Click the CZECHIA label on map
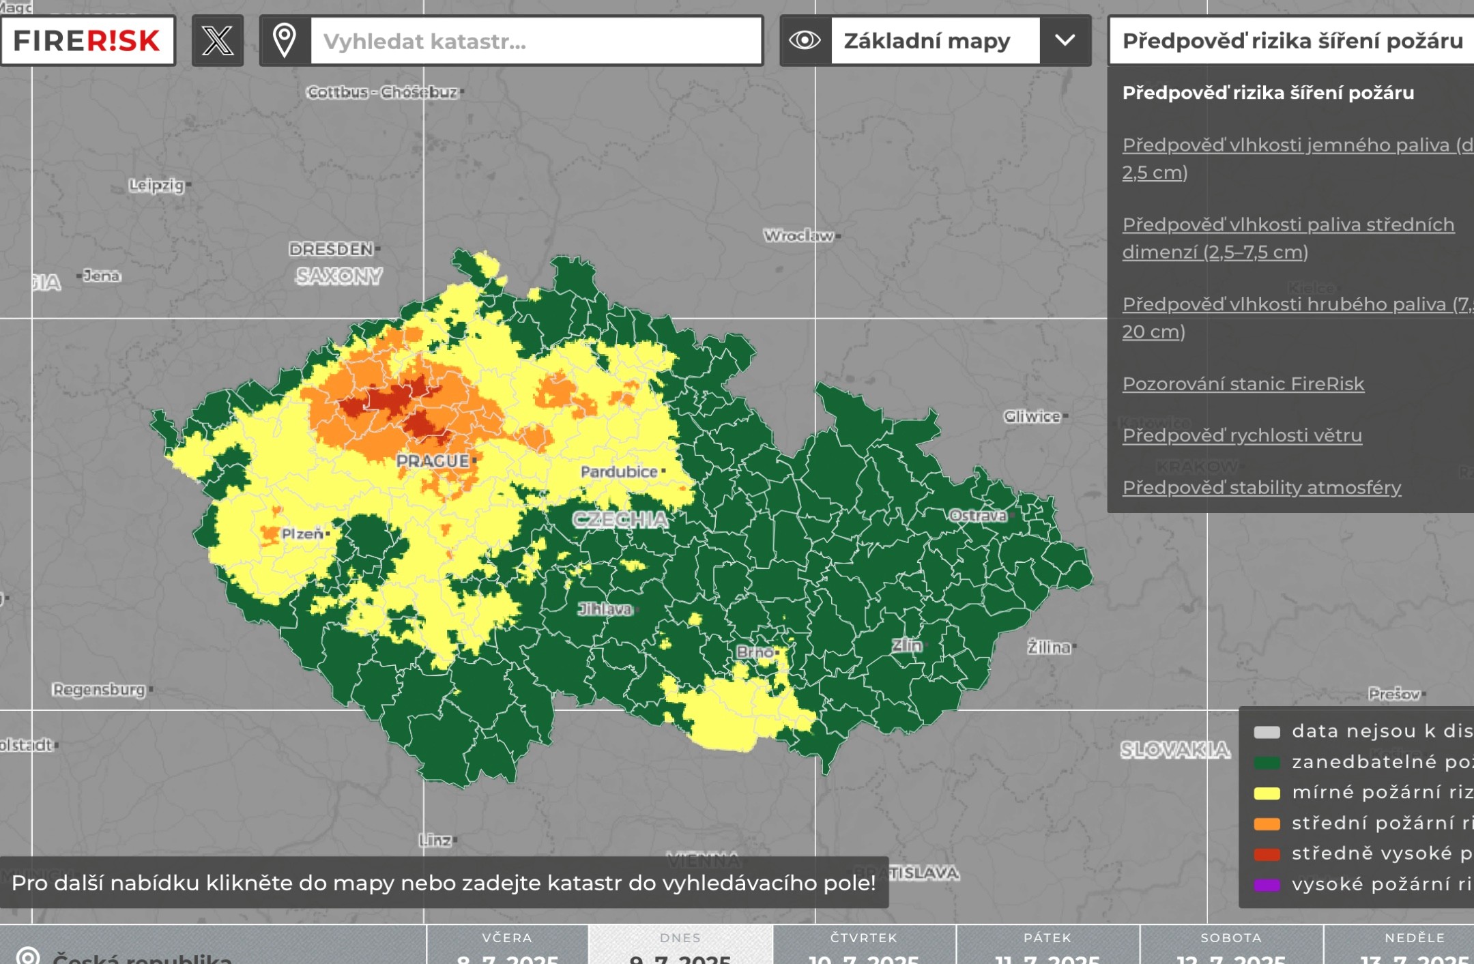The image size is (1474, 964). tap(620, 520)
